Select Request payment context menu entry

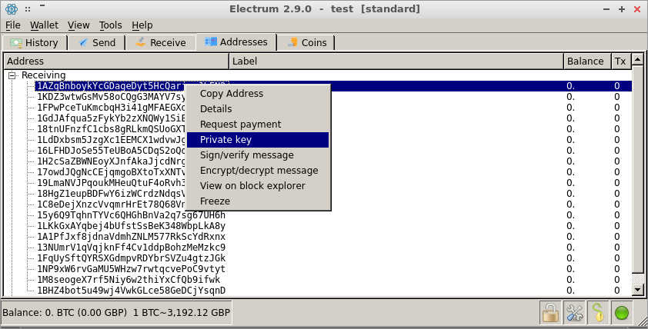258,125
